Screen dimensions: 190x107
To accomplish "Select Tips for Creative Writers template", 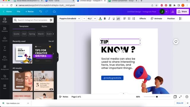I will pos(43,53).
